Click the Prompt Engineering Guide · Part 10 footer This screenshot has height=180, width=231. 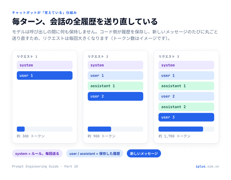click(45, 166)
